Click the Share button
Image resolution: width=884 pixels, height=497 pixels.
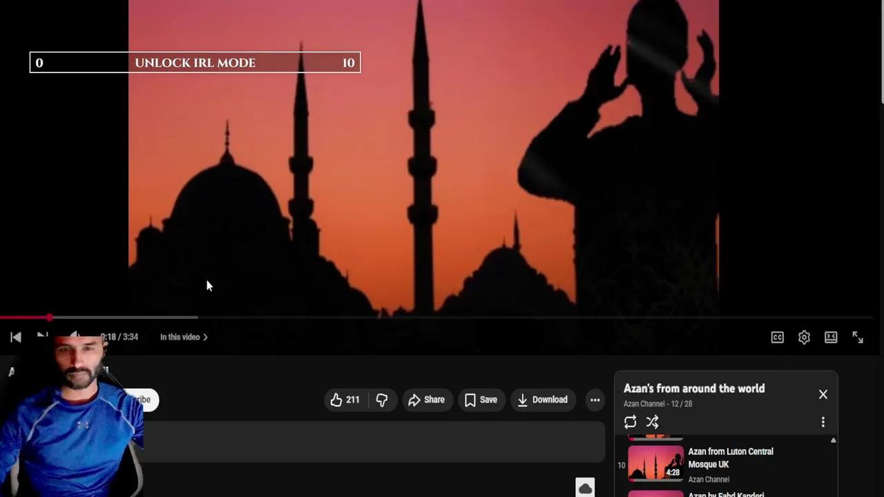point(426,400)
